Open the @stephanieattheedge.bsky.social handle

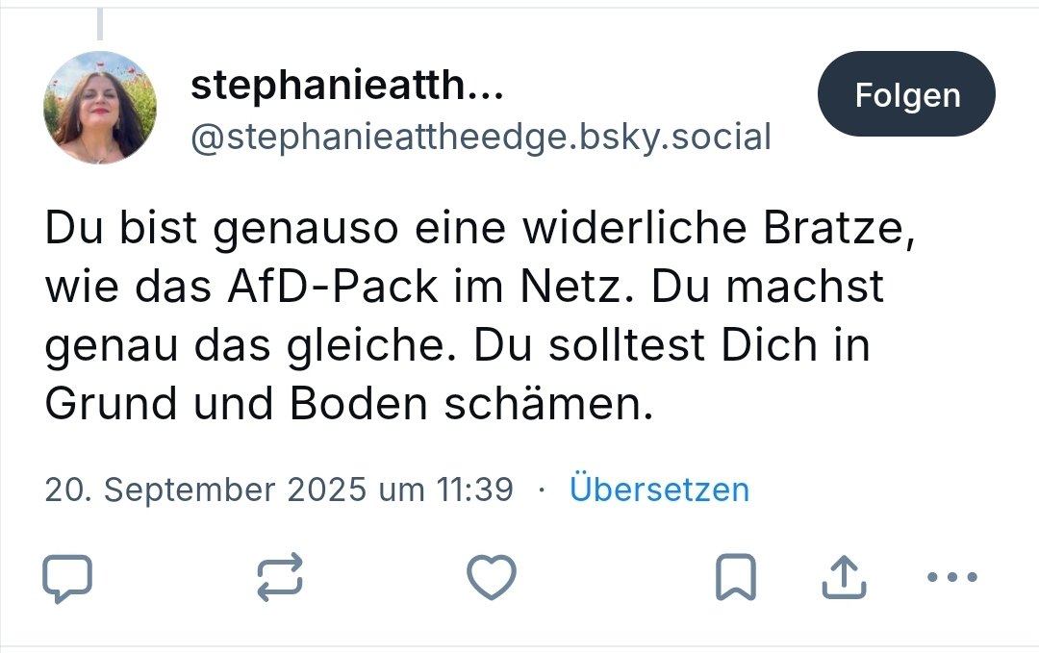coord(481,138)
